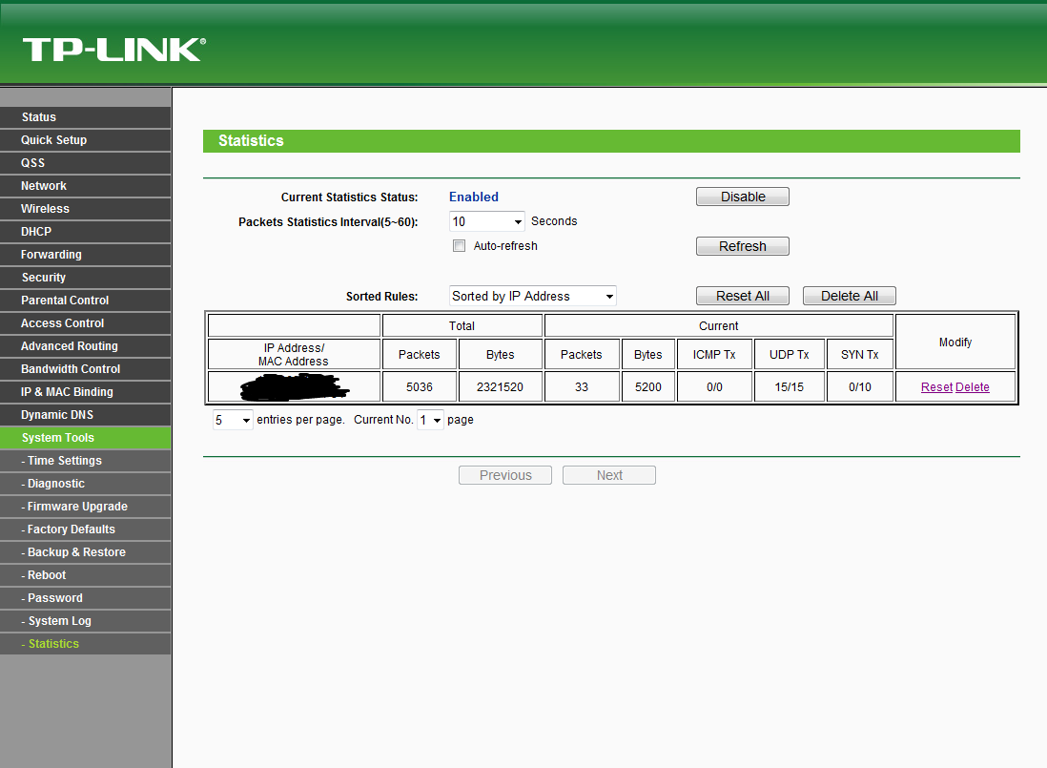This screenshot has height=768, width=1047.
Task: Select Access Control in sidebar
Action: click(86, 323)
